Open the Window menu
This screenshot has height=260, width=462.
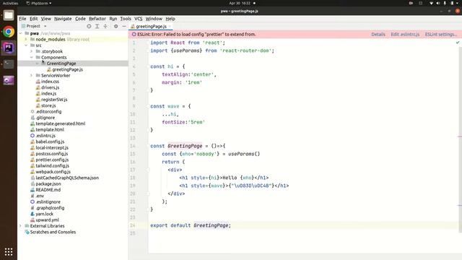154,19
